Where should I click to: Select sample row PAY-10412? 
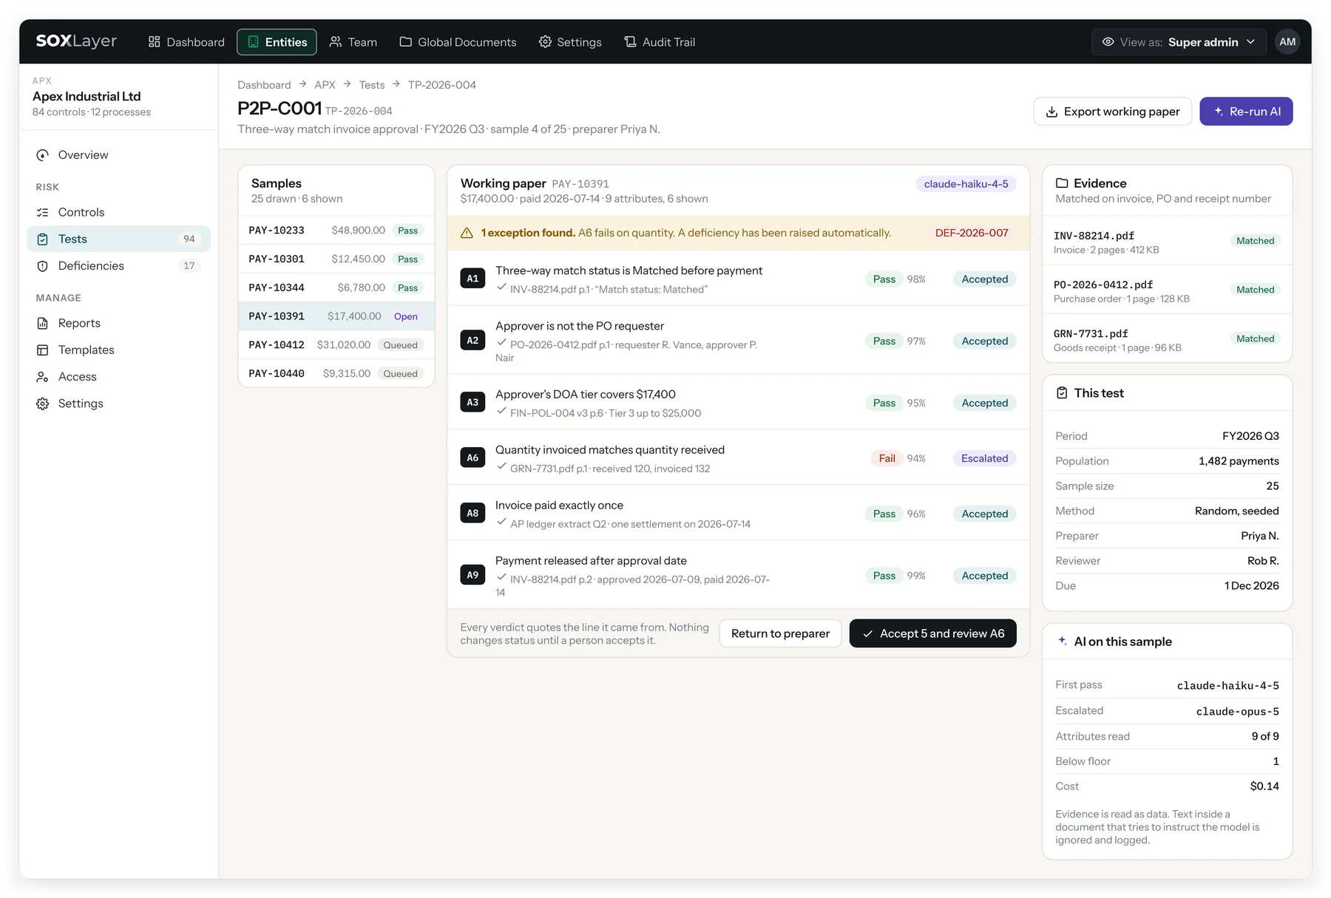336,345
